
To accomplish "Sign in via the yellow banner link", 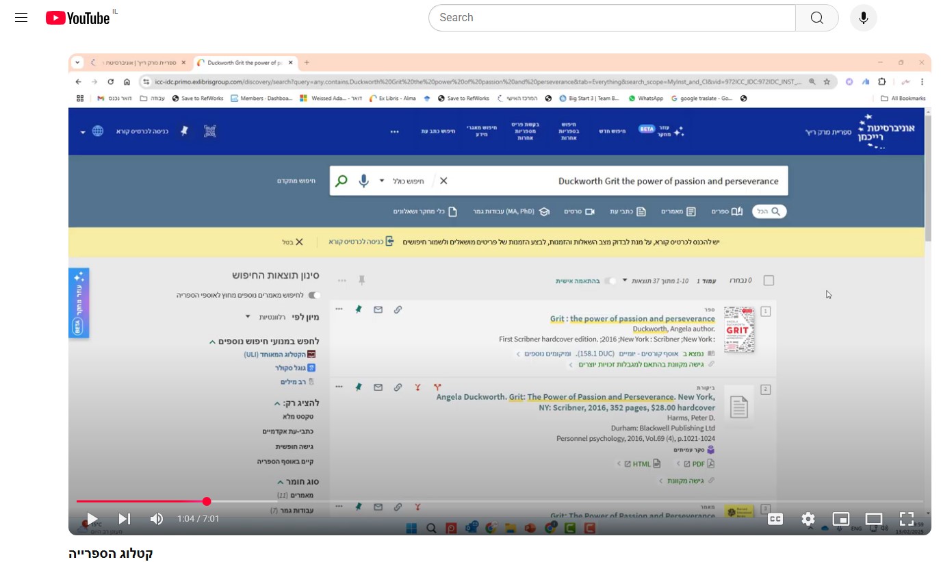I will point(361,242).
